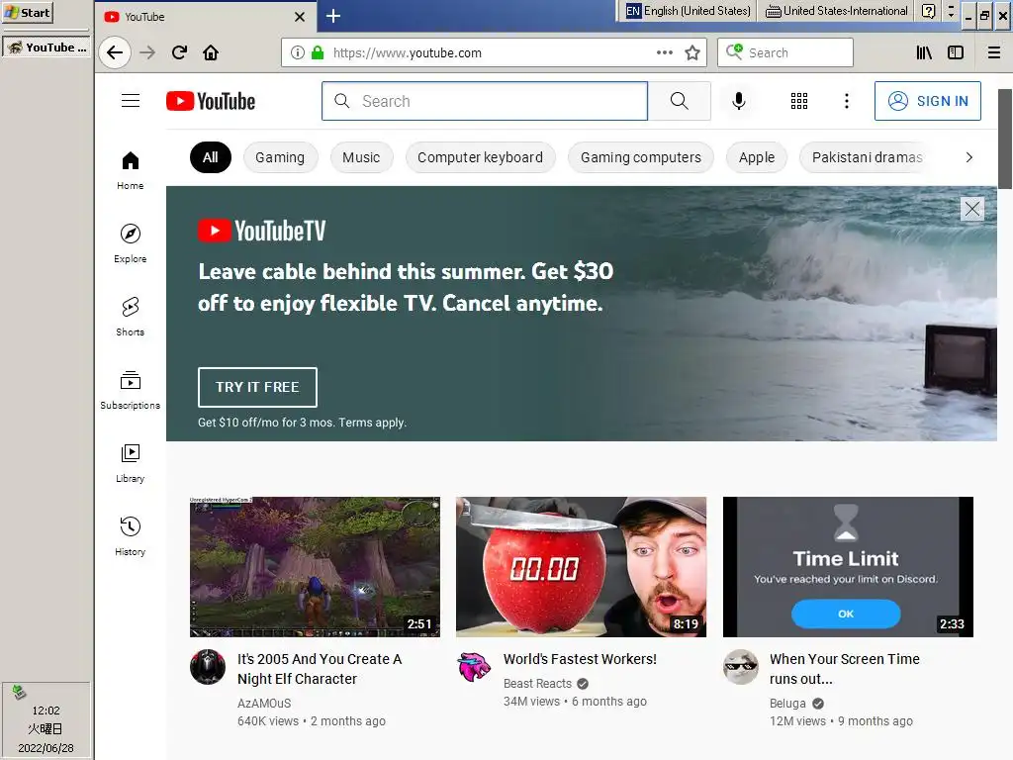
Task: Open "When Your Screen Time runs out" title
Action: click(845, 669)
